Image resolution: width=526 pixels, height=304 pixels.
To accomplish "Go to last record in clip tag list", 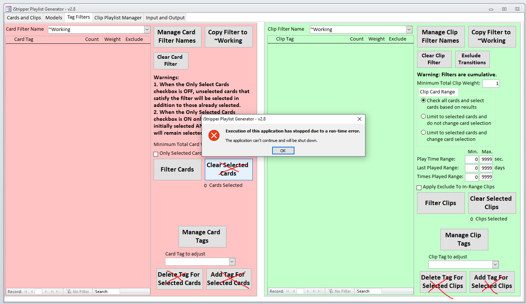I will click(314, 291).
